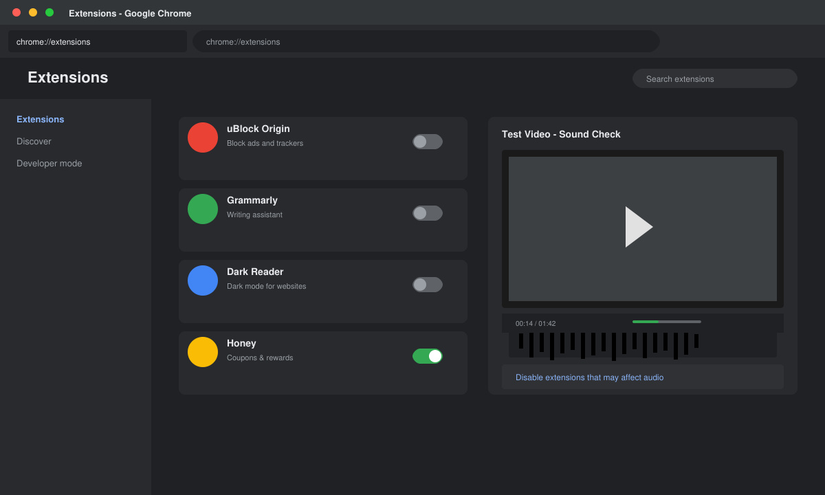Screen dimensions: 825x495
Task: Click 'Coupons & rewards' description
Action: coord(260,358)
